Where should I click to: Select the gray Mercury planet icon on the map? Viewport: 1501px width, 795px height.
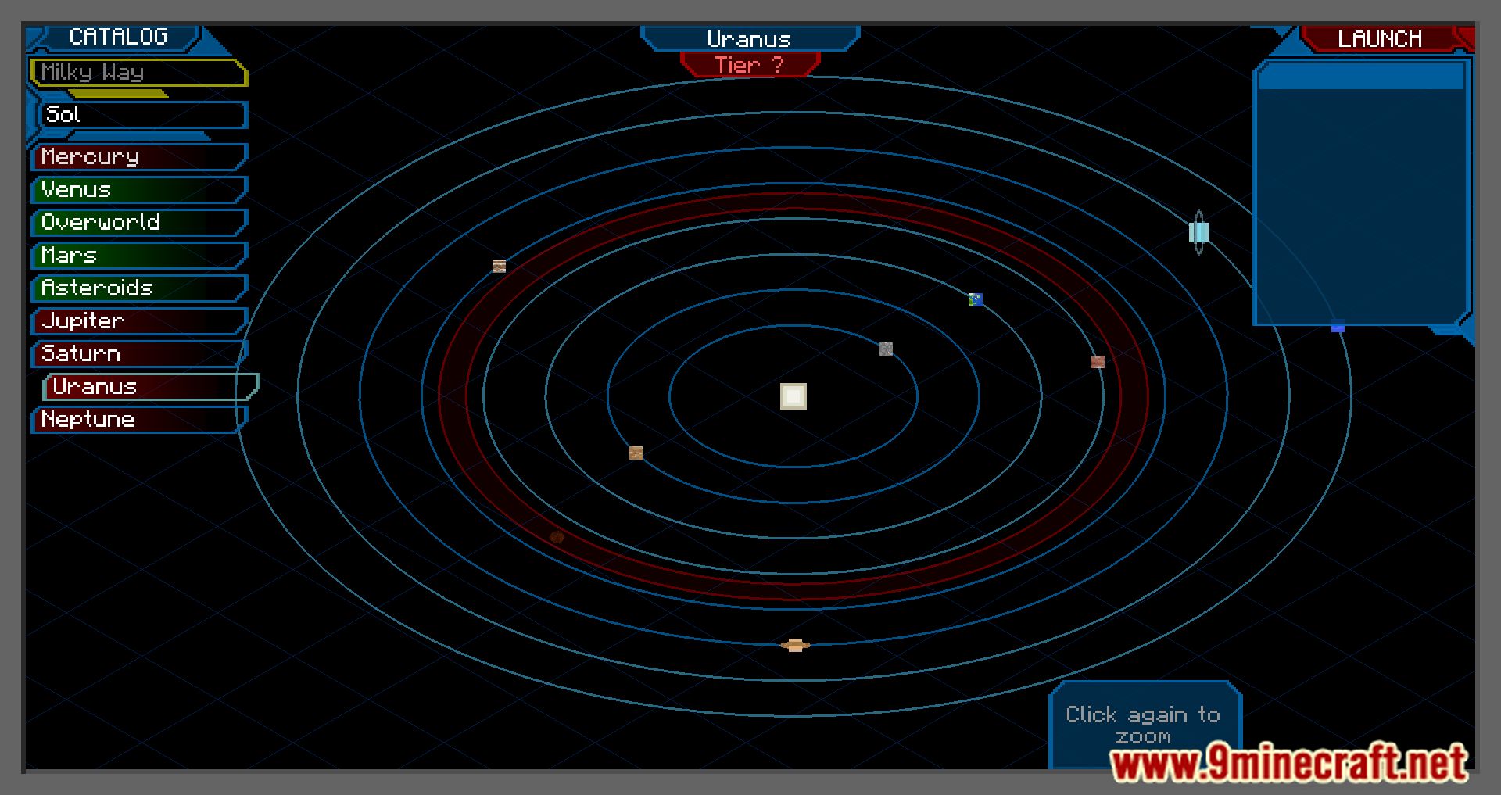coord(886,349)
